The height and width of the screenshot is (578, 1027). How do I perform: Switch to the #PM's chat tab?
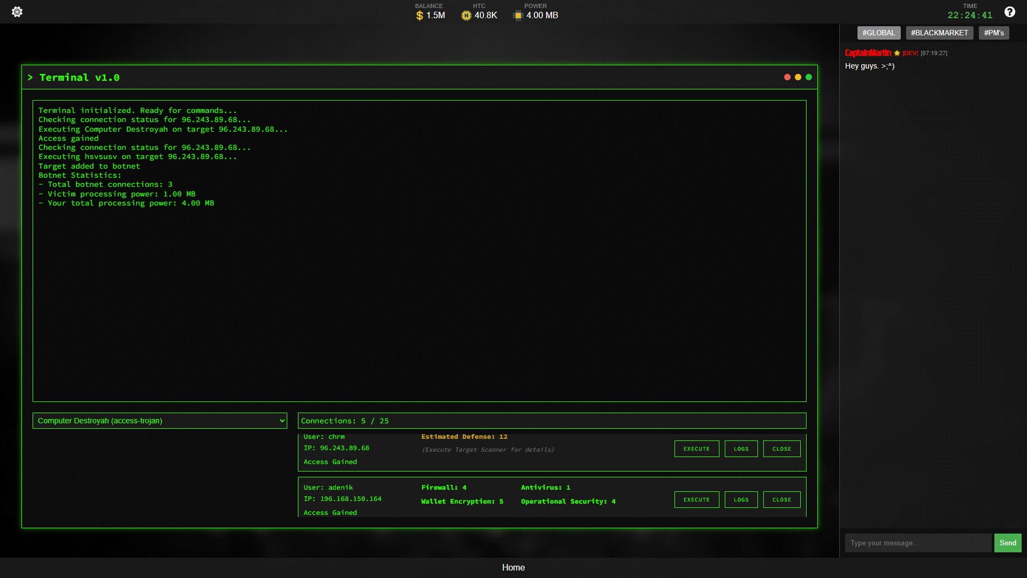click(x=994, y=33)
